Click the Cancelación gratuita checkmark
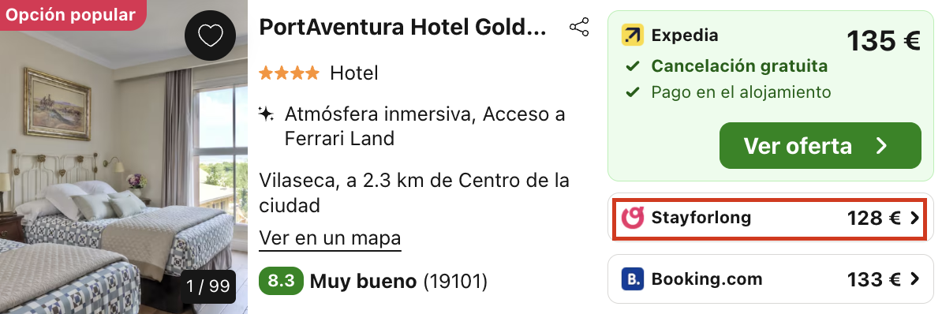942x314 pixels. [x=632, y=66]
